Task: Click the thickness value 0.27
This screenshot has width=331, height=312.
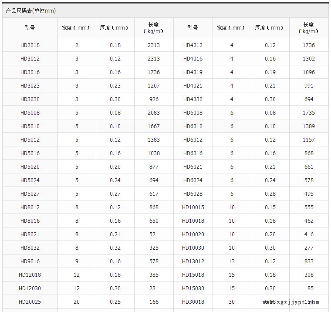Action: 115,194
